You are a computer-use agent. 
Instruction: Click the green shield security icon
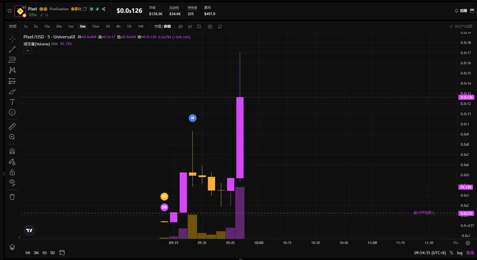click(91, 9)
